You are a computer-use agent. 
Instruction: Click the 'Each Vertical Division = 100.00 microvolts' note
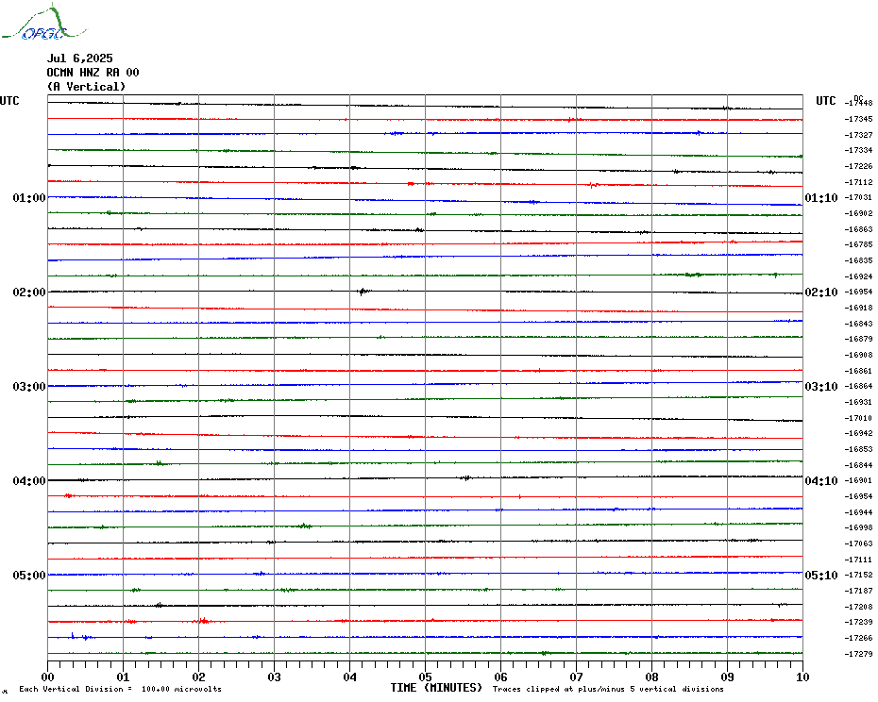[121, 689]
